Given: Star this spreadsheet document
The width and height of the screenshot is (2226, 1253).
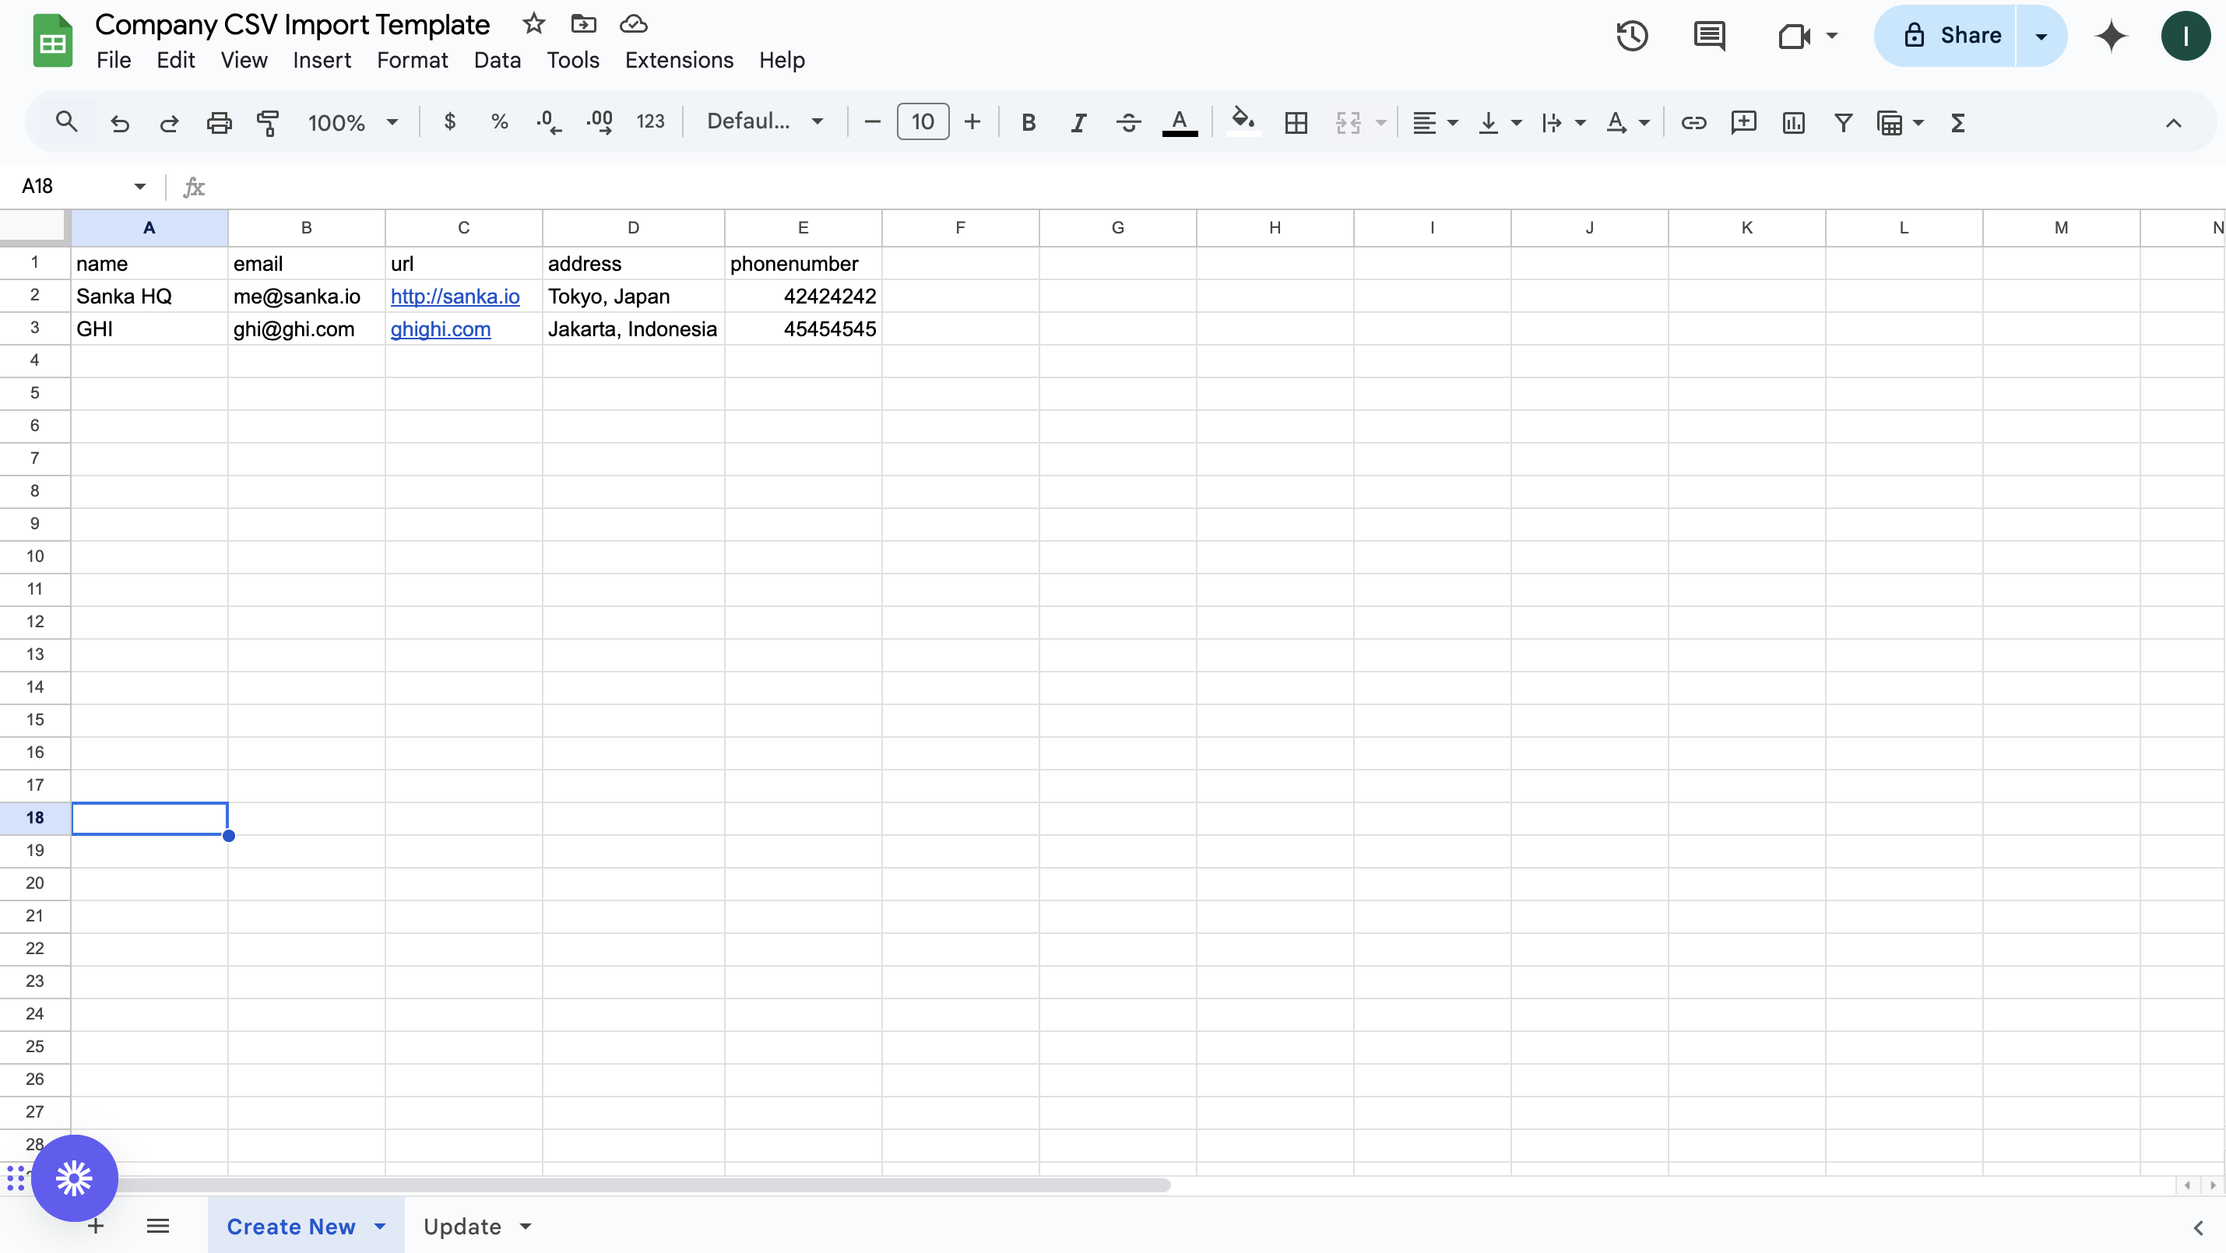Looking at the screenshot, I should click(533, 24).
